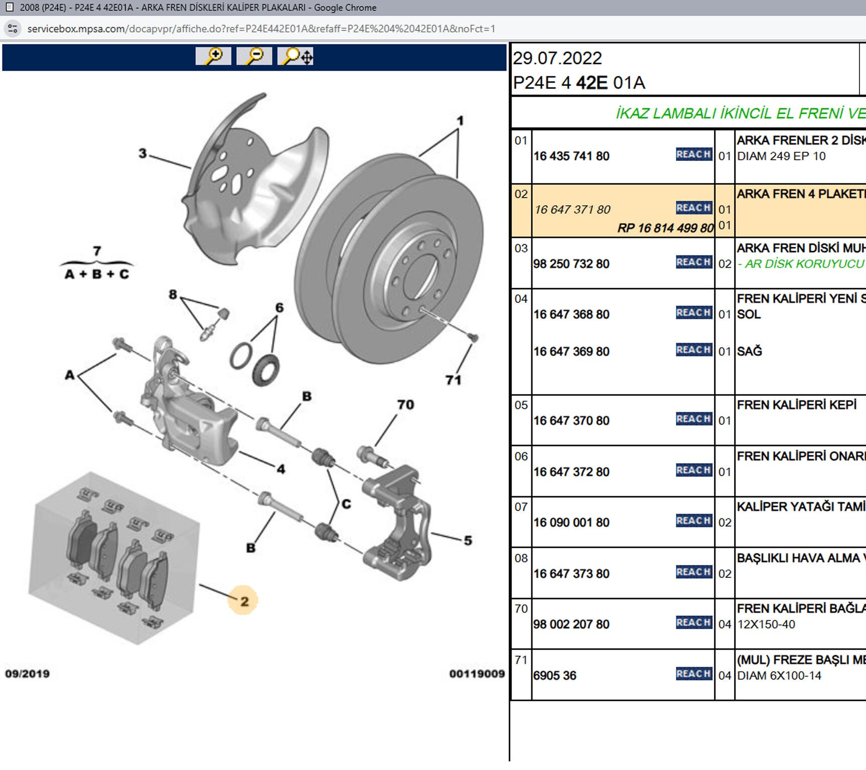866x770 pixels.
Task: Click part number 16 647 373 80
Action: pos(571,573)
